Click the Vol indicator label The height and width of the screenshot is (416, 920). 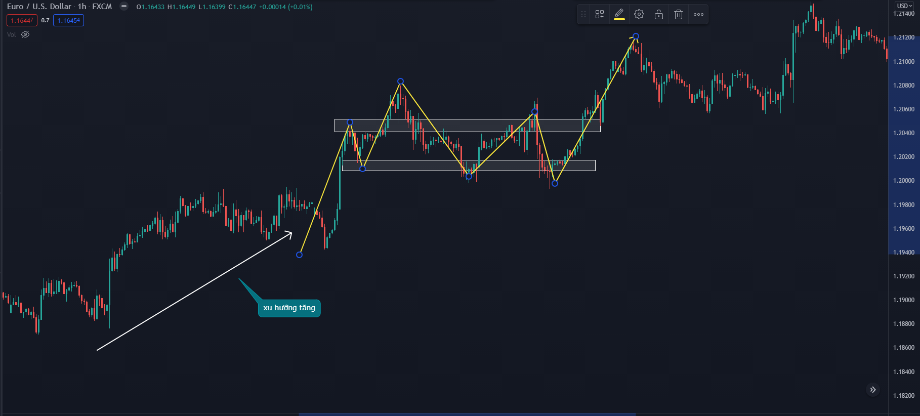point(12,34)
